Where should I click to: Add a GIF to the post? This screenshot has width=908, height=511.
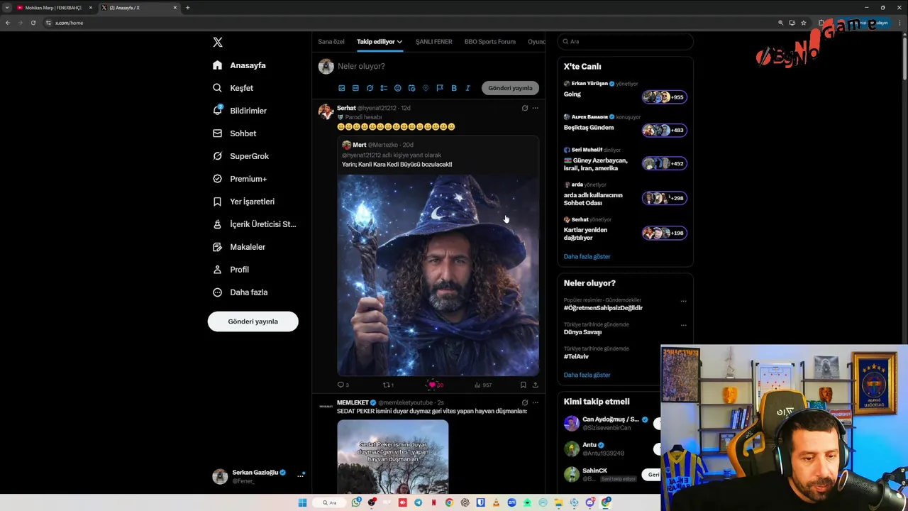pyautogui.click(x=355, y=88)
